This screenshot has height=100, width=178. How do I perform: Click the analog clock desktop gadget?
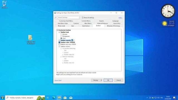click(x=168, y=11)
